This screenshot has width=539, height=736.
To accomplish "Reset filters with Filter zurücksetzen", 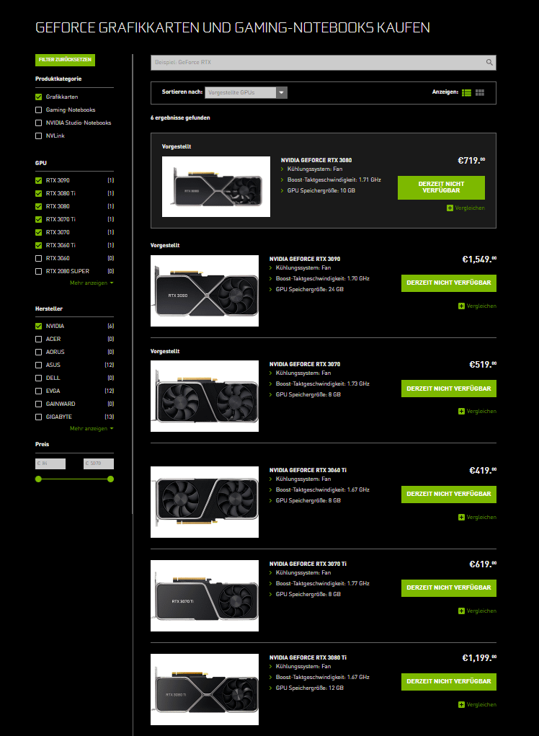I will click(65, 60).
